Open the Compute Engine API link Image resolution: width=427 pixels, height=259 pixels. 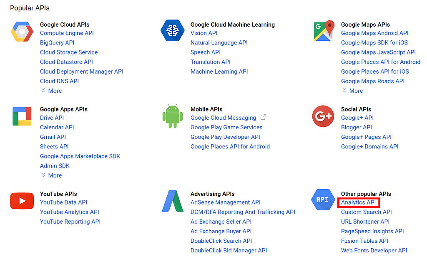tap(67, 33)
